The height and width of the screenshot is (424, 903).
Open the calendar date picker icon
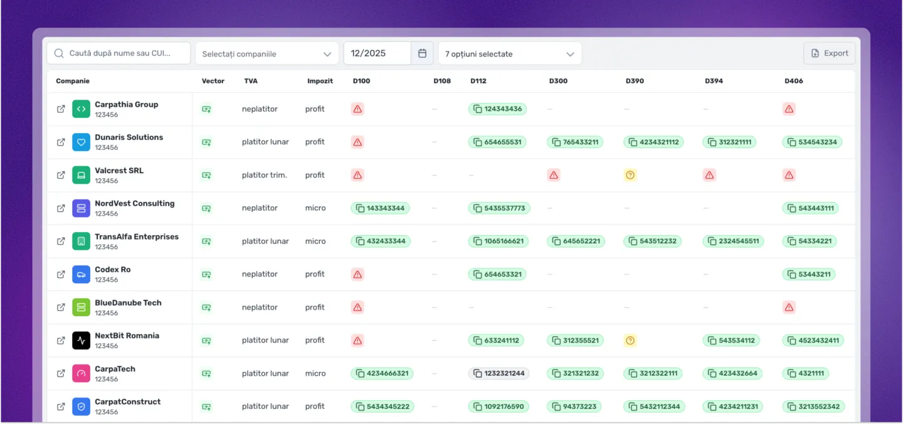(x=422, y=53)
